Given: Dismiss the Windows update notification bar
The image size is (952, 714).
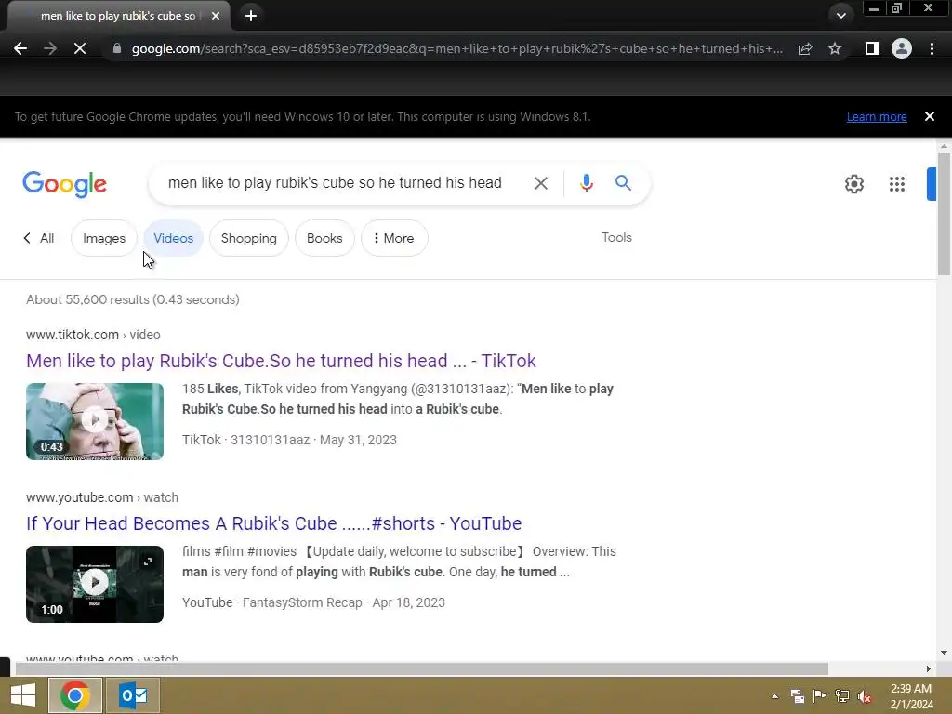Looking at the screenshot, I should tap(930, 116).
